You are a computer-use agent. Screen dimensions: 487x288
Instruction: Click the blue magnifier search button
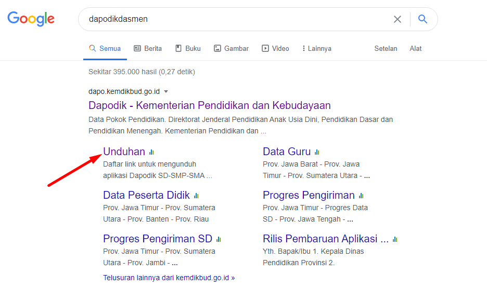422,19
